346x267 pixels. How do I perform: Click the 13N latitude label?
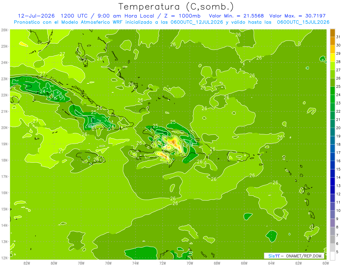(4, 241)
